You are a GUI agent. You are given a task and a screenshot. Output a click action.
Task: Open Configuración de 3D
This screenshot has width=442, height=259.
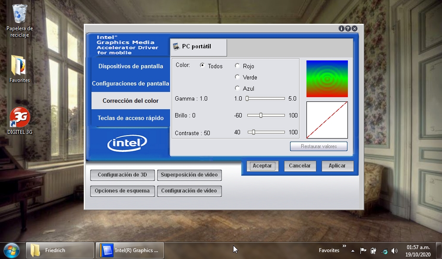coord(122,175)
